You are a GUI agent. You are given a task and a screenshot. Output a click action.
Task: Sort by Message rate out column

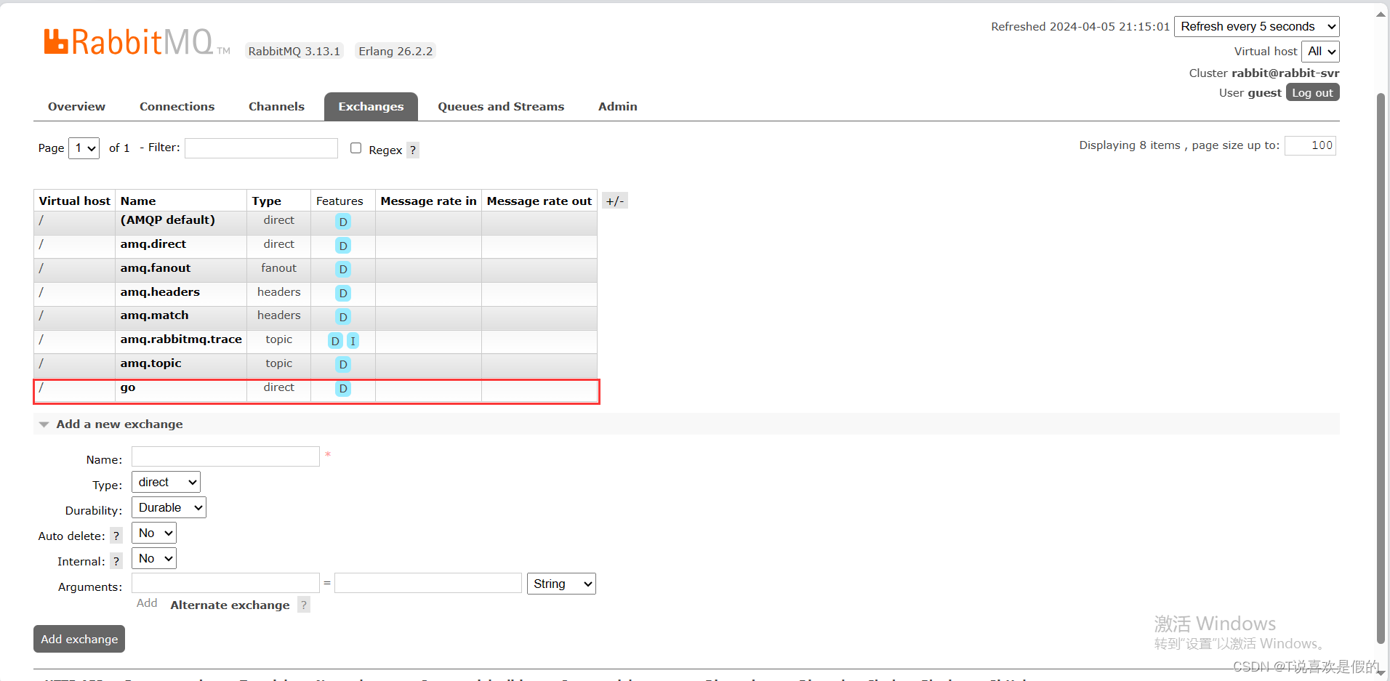tap(539, 201)
